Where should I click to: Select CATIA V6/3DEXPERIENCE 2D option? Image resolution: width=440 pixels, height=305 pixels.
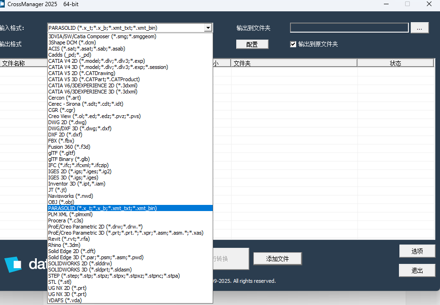(x=130, y=85)
